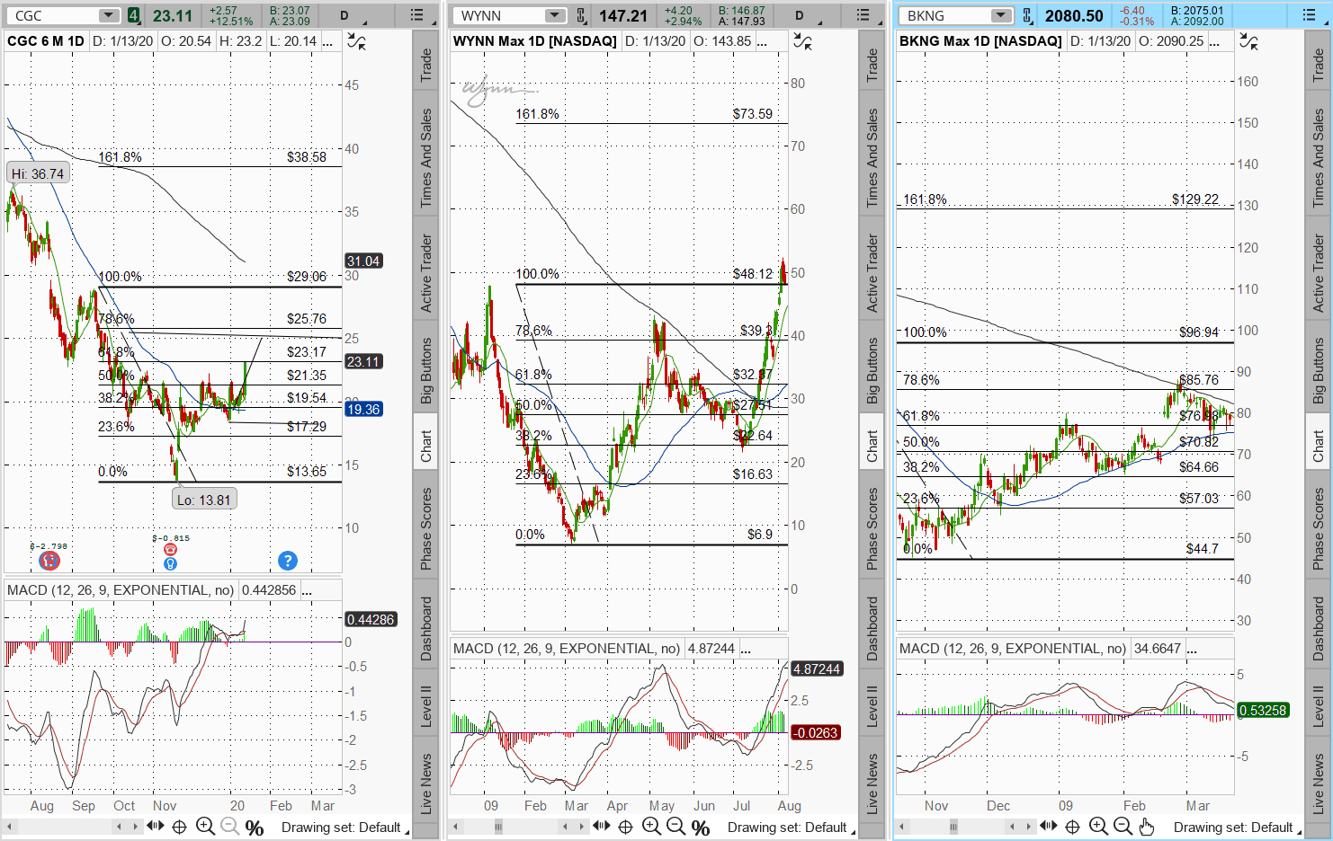Image resolution: width=1333 pixels, height=841 pixels.
Task: Toggle percent scale on the CGC chart
Action: click(255, 827)
